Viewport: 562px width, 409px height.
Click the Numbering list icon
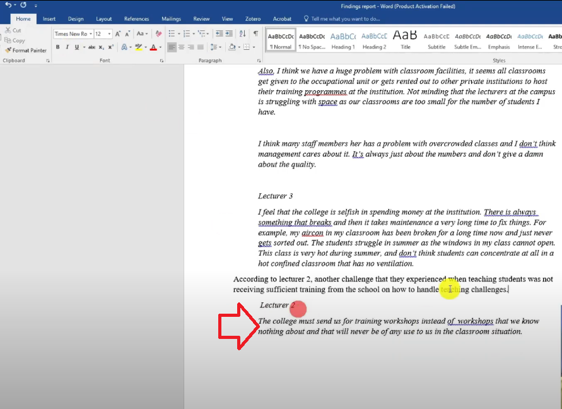186,33
